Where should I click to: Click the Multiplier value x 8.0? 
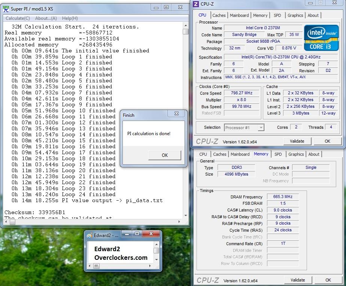(x=242, y=100)
